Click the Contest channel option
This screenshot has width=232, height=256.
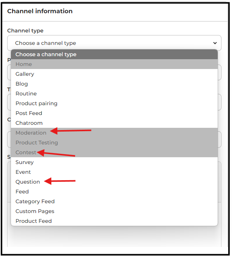[x=26, y=152]
